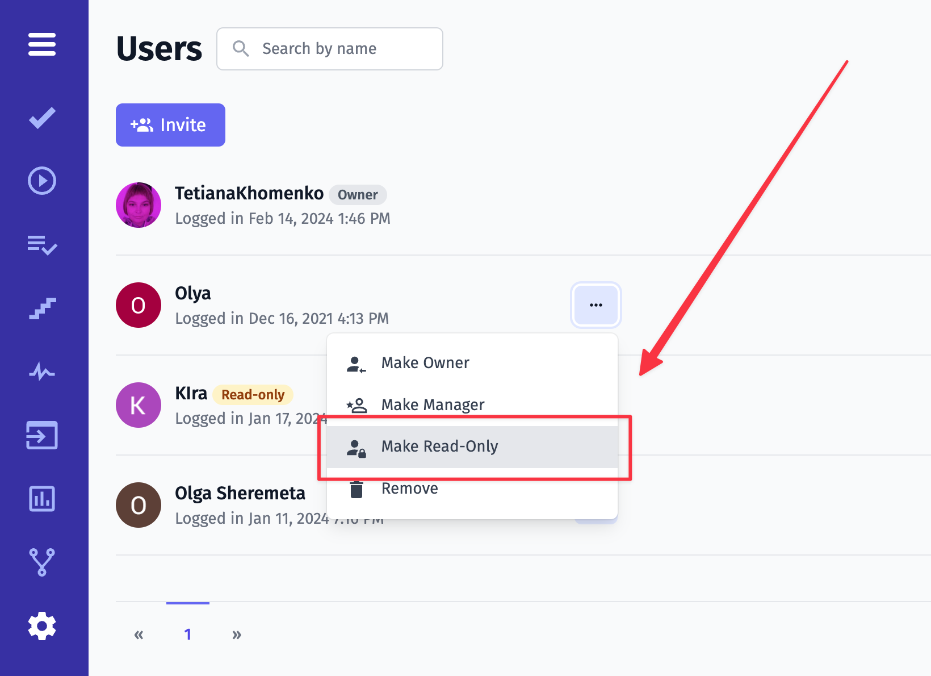Choose Make Owner from the menu
The height and width of the screenshot is (676, 931).
click(472, 363)
